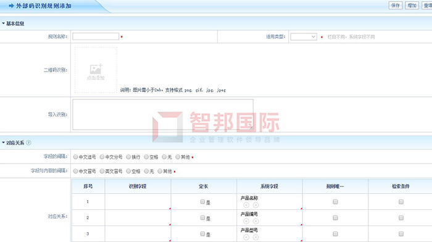Click the 产品型号 system field text
This screenshot has height=242, width=432.
249,230
